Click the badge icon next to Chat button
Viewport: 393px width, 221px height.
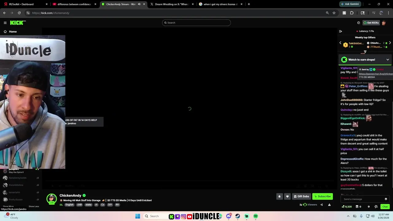coord(376,207)
